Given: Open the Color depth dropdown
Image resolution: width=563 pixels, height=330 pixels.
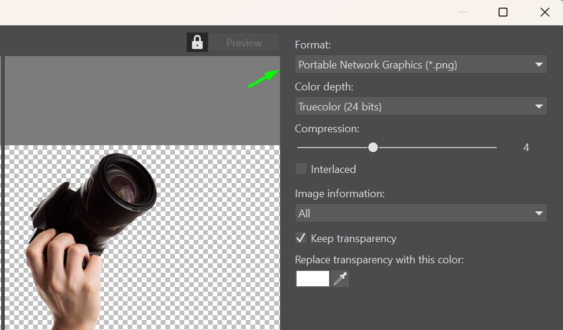Looking at the screenshot, I should [x=421, y=106].
